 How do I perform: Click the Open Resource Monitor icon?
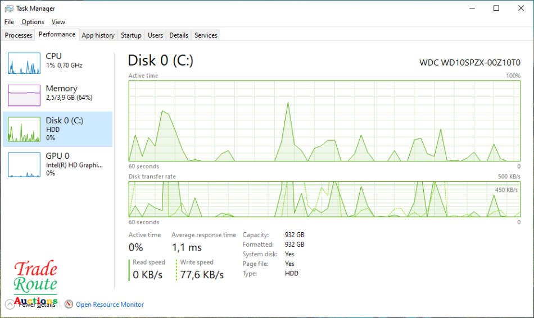(x=69, y=305)
